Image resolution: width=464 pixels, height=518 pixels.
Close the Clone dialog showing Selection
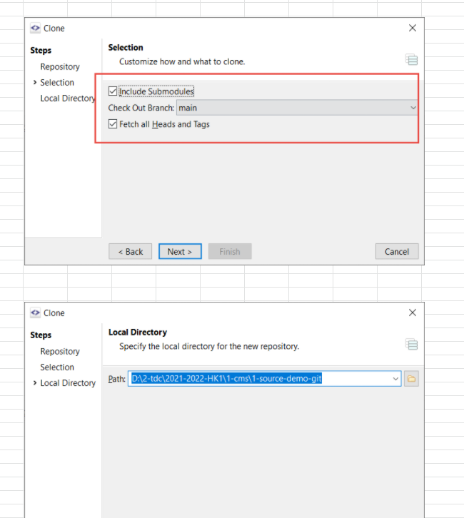pyautogui.click(x=412, y=28)
